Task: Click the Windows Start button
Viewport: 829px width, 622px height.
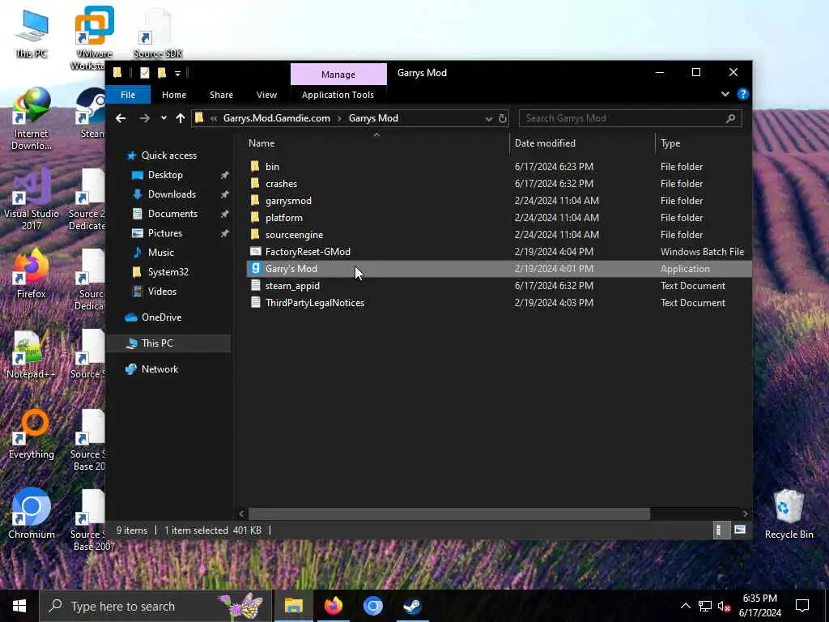Action: (x=19, y=606)
